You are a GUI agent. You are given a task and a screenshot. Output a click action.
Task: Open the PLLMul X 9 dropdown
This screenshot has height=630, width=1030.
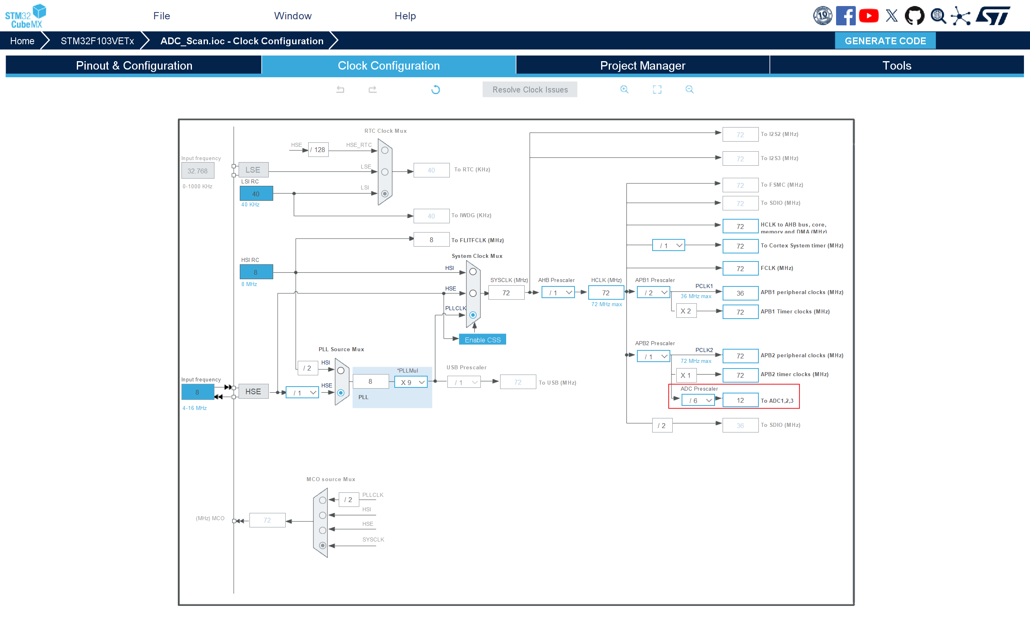[411, 382]
